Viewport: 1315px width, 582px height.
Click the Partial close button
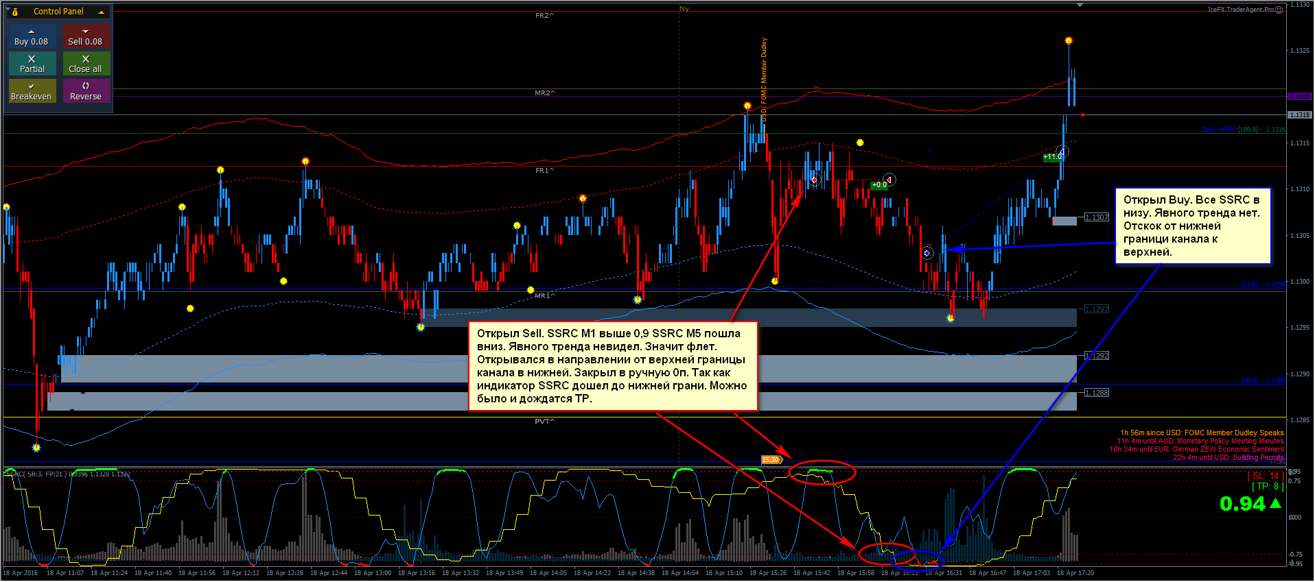tap(32, 64)
